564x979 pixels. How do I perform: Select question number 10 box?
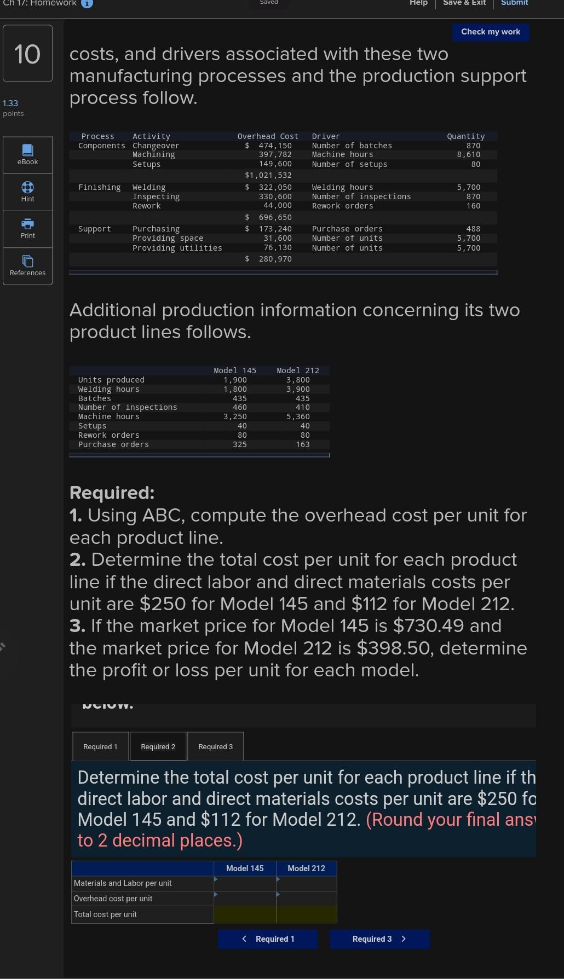coord(27,54)
